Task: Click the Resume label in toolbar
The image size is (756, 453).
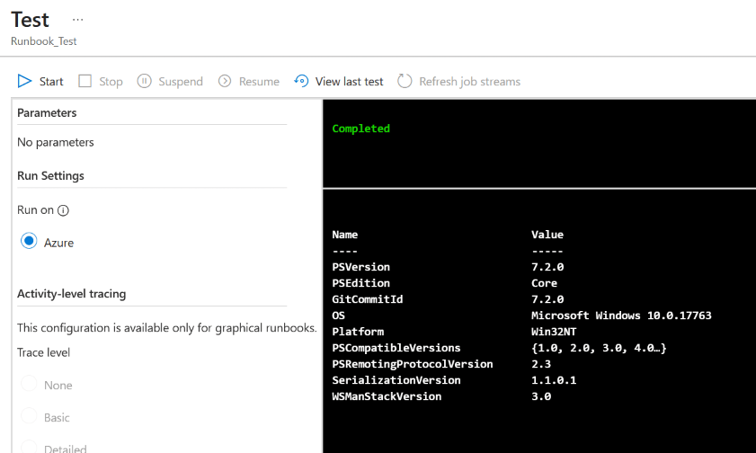Action: pos(259,82)
